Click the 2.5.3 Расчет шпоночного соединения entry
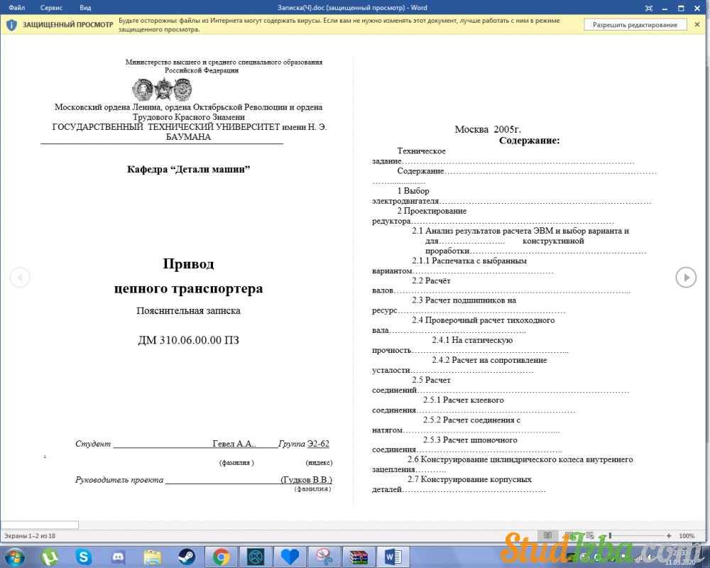710x568 pixels. pyautogui.click(x=467, y=444)
